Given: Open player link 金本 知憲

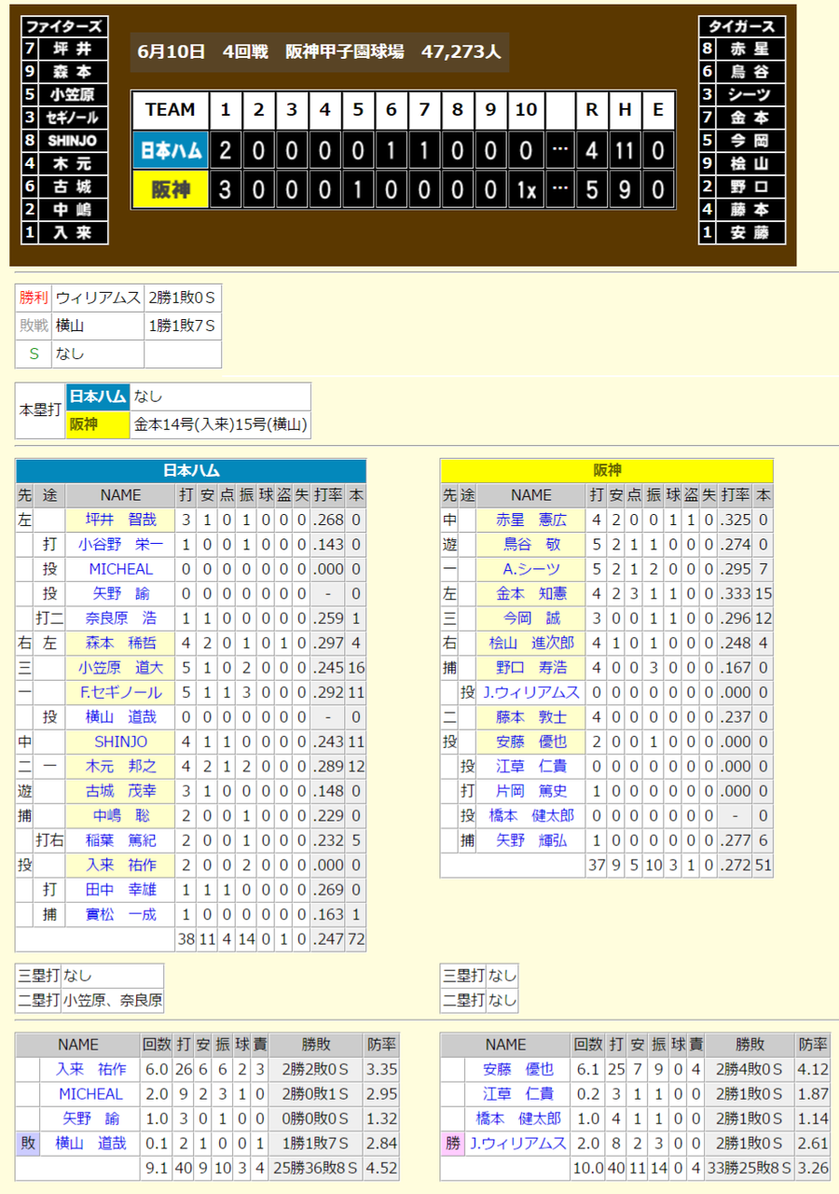Looking at the screenshot, I should (531, 593).
